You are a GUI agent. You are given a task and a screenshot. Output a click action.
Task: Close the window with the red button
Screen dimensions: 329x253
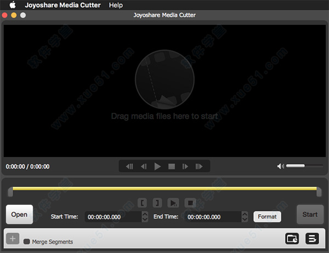4,15
